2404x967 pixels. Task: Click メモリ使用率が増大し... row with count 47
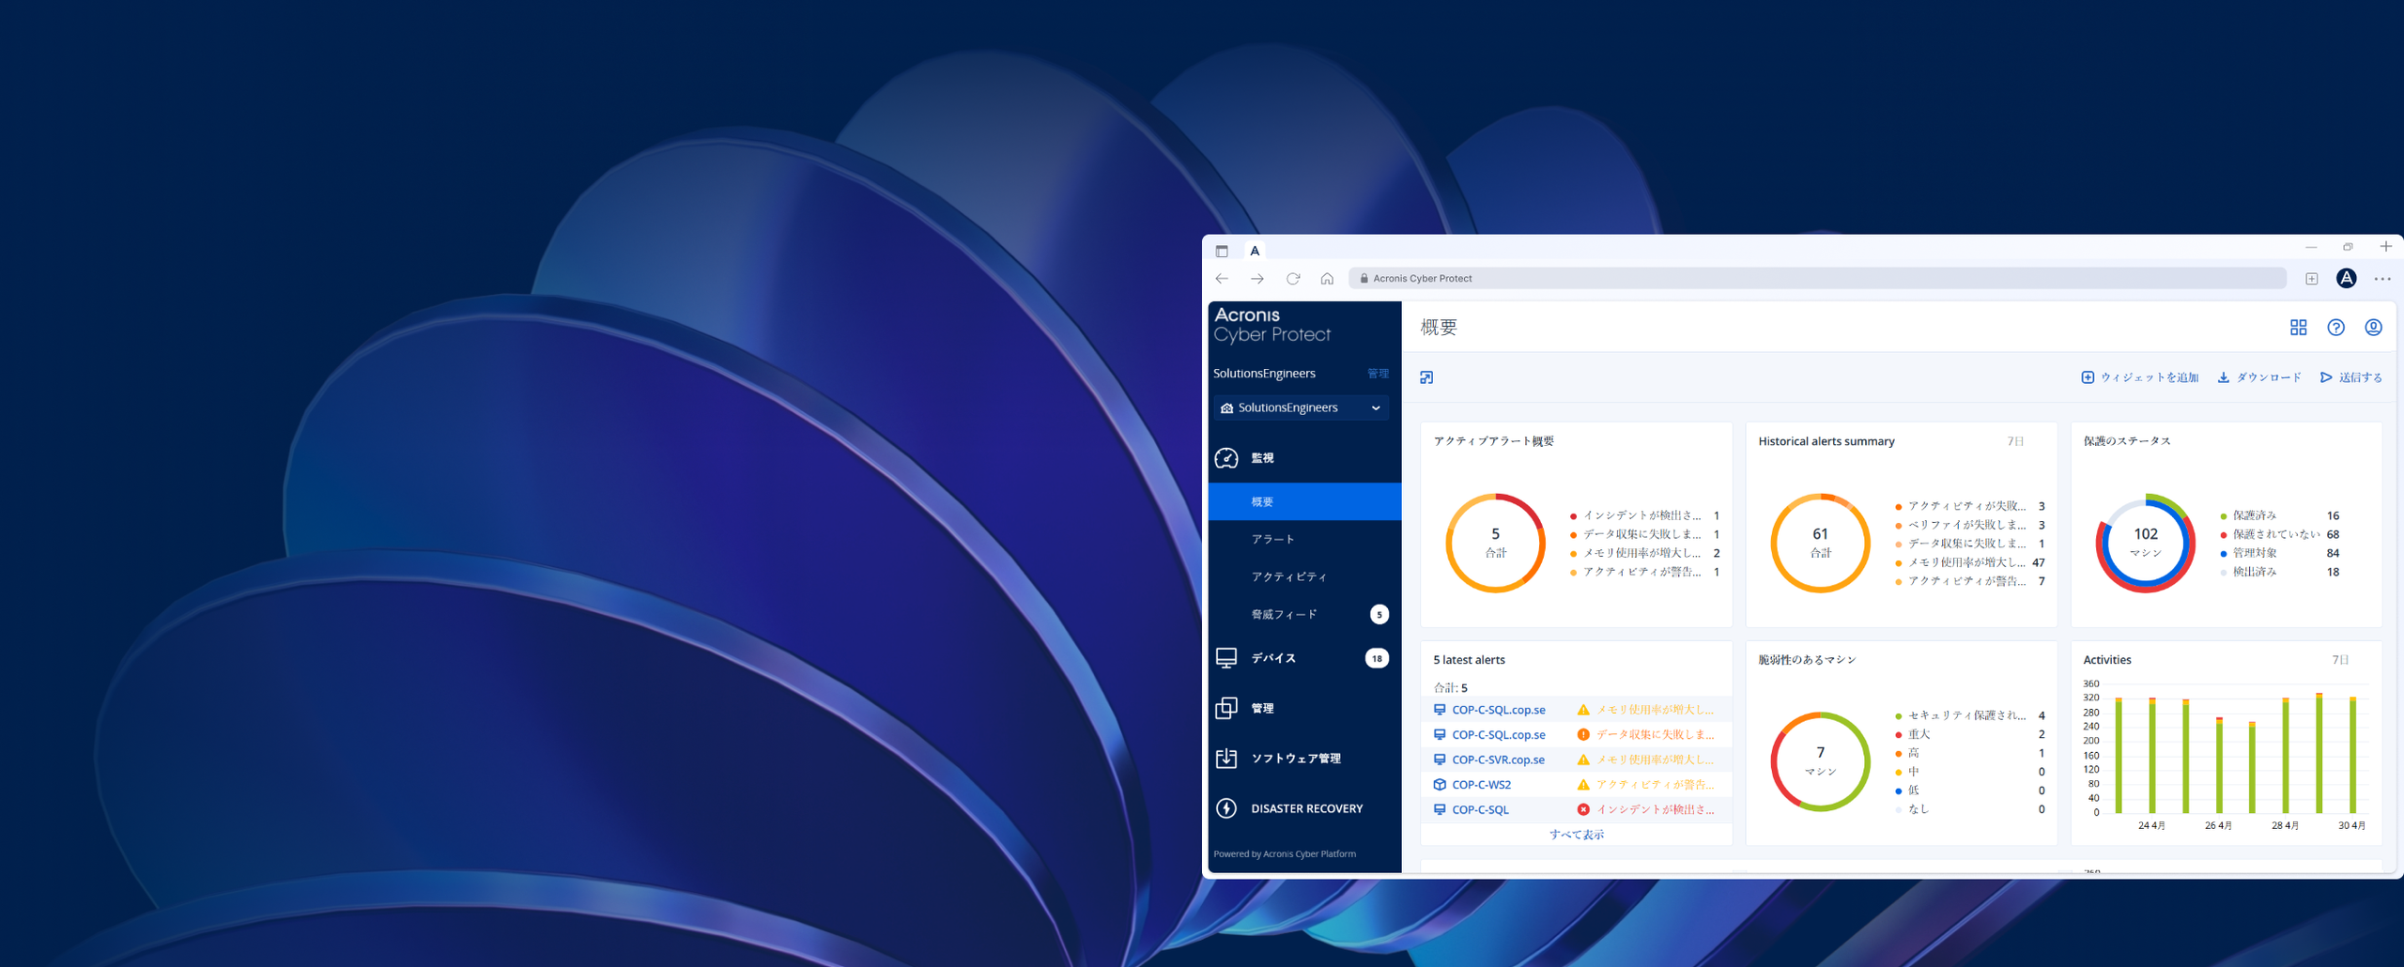[x=1969, y=562]
